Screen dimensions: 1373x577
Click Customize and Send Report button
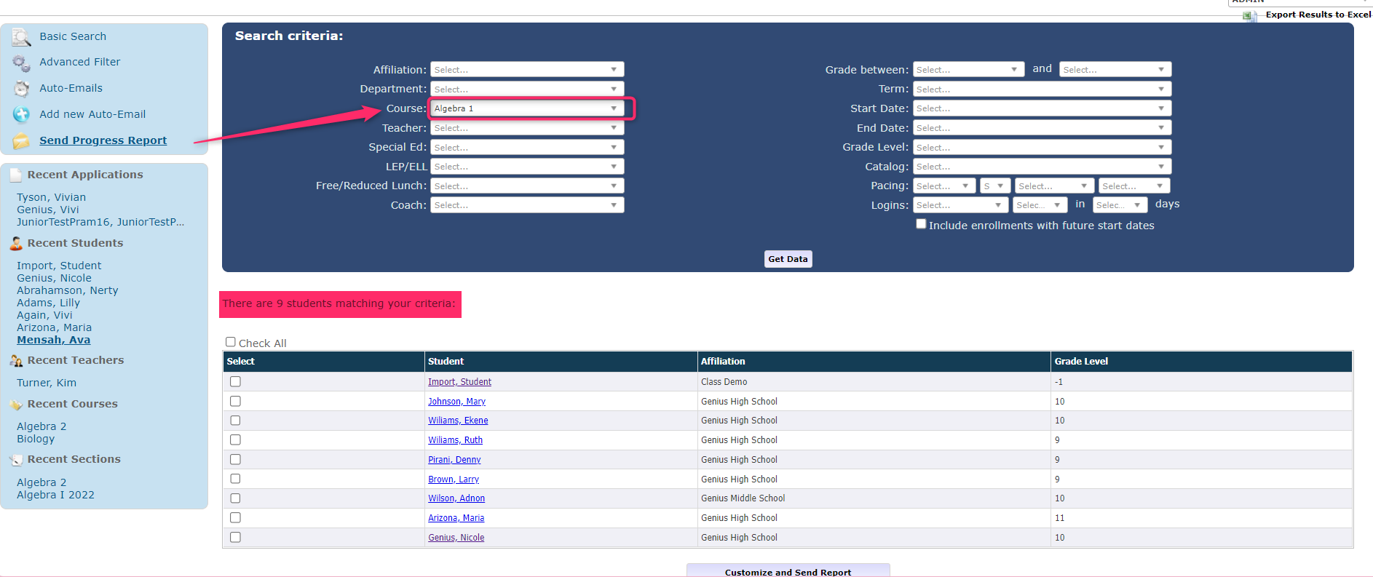point(788,571)
